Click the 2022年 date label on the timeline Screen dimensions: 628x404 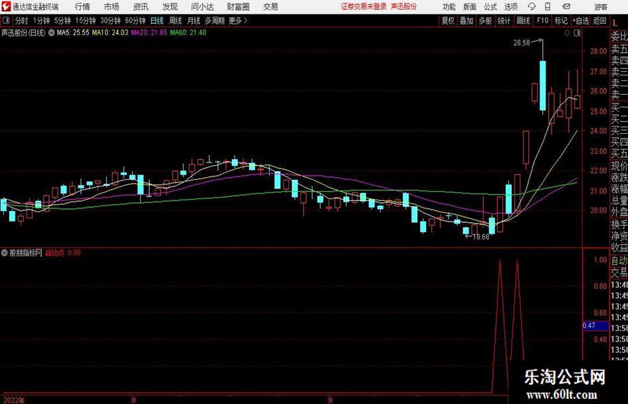tap(13, 400)
